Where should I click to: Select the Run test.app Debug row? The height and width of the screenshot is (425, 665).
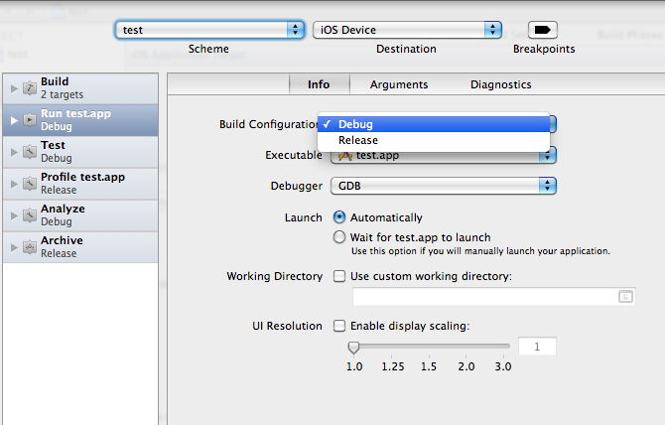coord(80,120)
